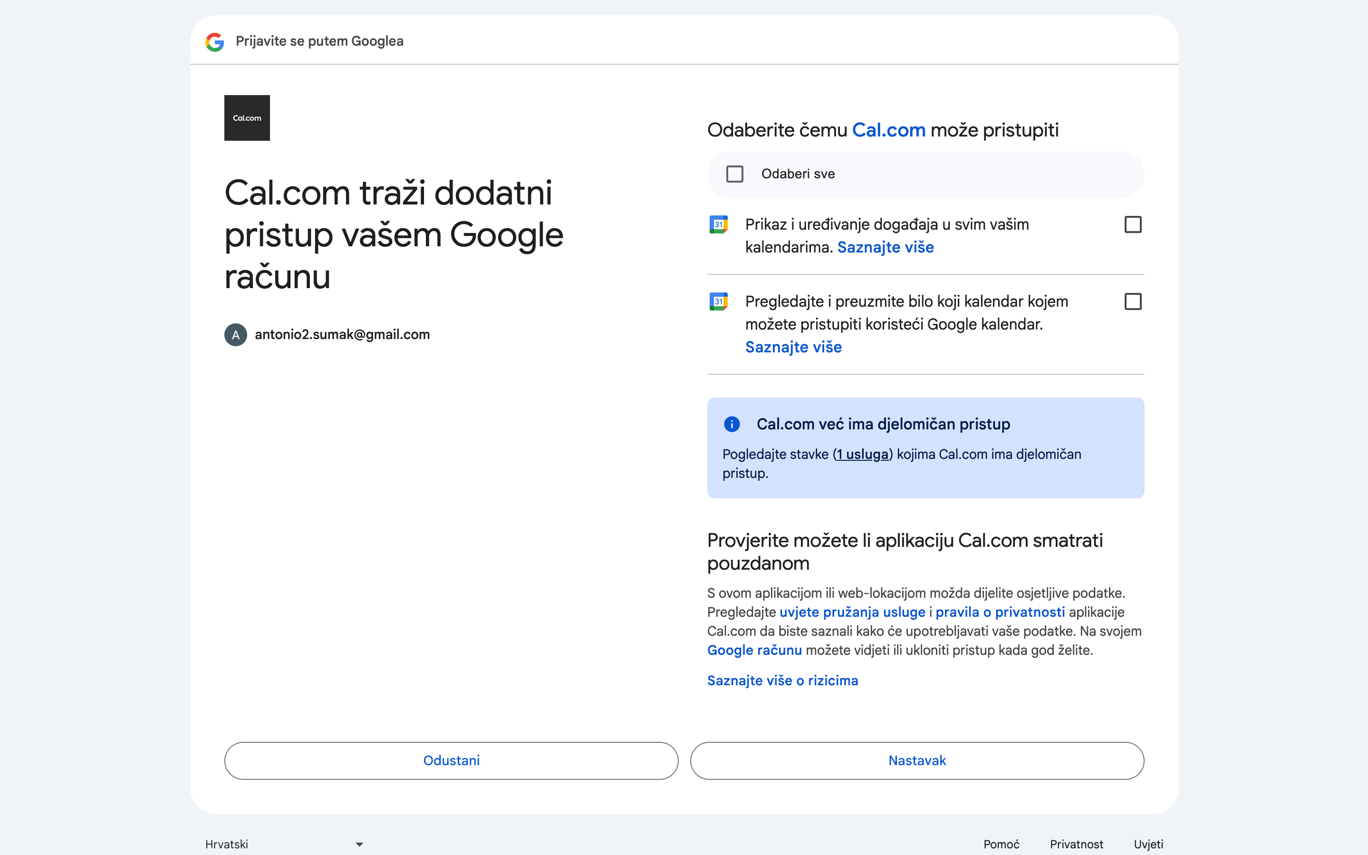Screen dimensions: 1368x855
Task: Open Cal.com link in permissions heading
Action: 888,130
